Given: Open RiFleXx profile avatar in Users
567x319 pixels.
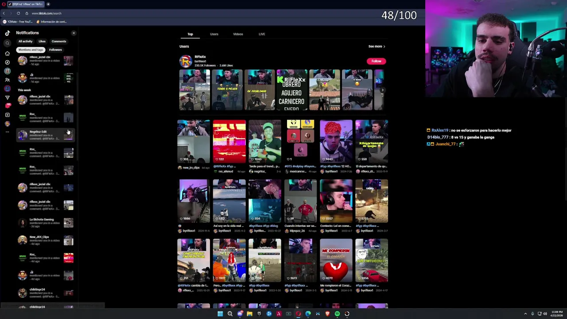Looking at the screenshot, I should pyautogui.click(x=186, y=61).
